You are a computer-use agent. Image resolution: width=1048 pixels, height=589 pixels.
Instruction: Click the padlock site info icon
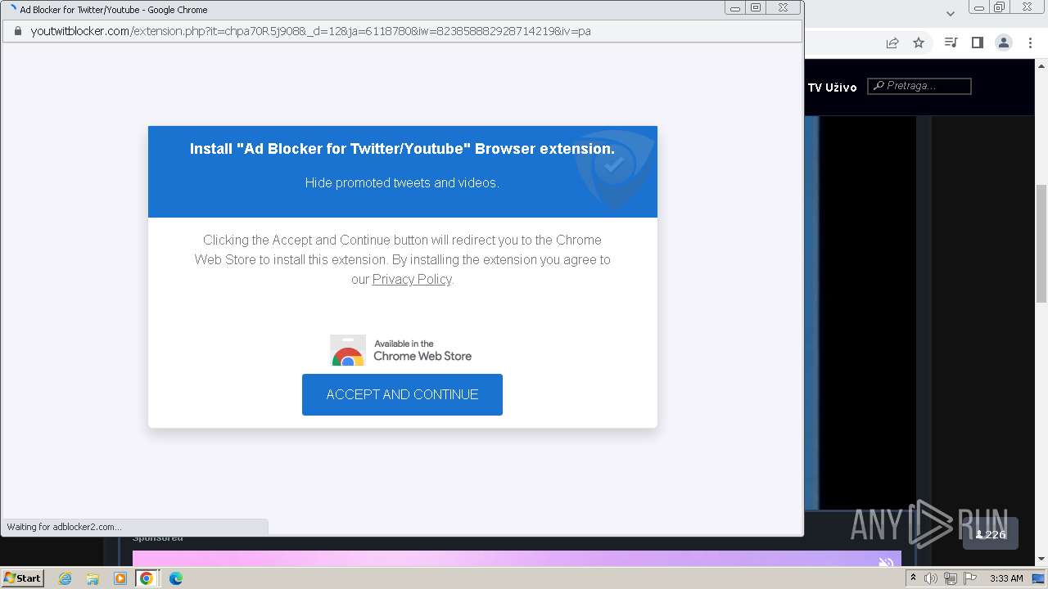point(17,31)
